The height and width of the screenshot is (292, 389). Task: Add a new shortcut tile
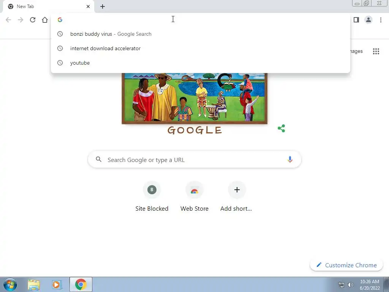pyautogui.click(x=237, y=196)
